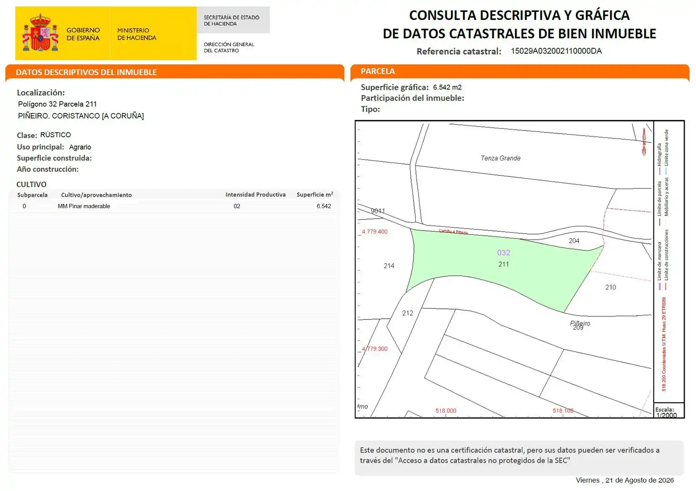Select the 'GOBIERNO DE ESPAÑA' header text
Viewport: 696px width, 491px height.
pos(83,34)
